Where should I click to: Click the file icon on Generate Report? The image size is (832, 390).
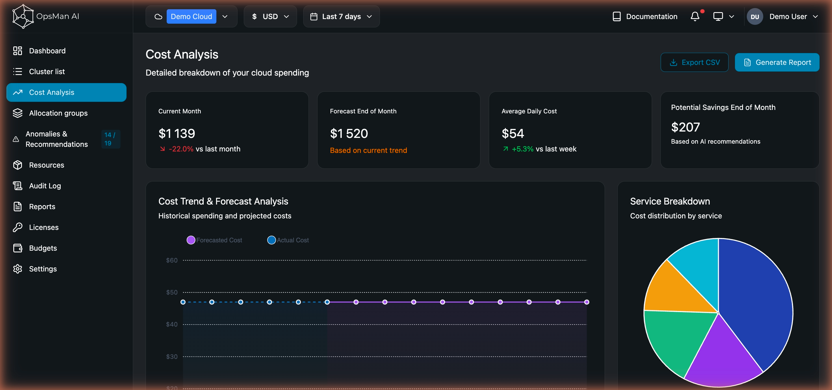(747, 62)
